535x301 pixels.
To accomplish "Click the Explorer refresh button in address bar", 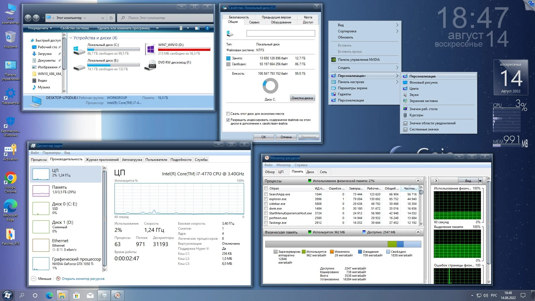I will (111, 18).
